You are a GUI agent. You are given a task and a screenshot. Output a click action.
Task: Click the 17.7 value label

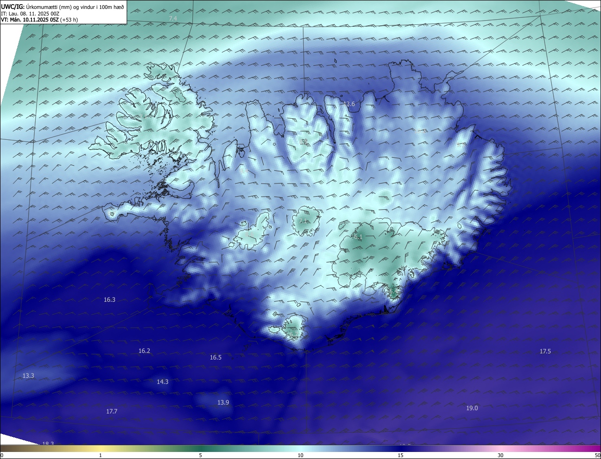point(111,412)
